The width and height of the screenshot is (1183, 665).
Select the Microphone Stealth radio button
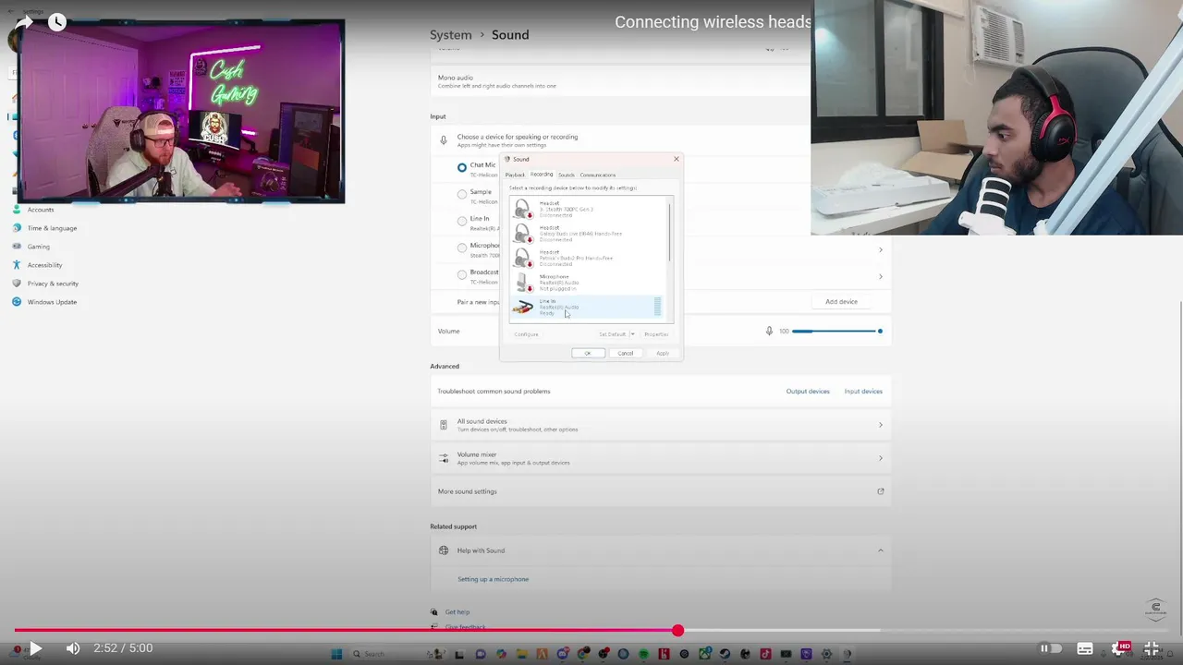point(462,248)
